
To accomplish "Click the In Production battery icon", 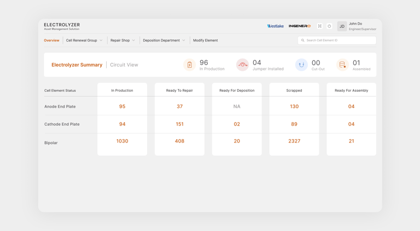I will 189,64.
